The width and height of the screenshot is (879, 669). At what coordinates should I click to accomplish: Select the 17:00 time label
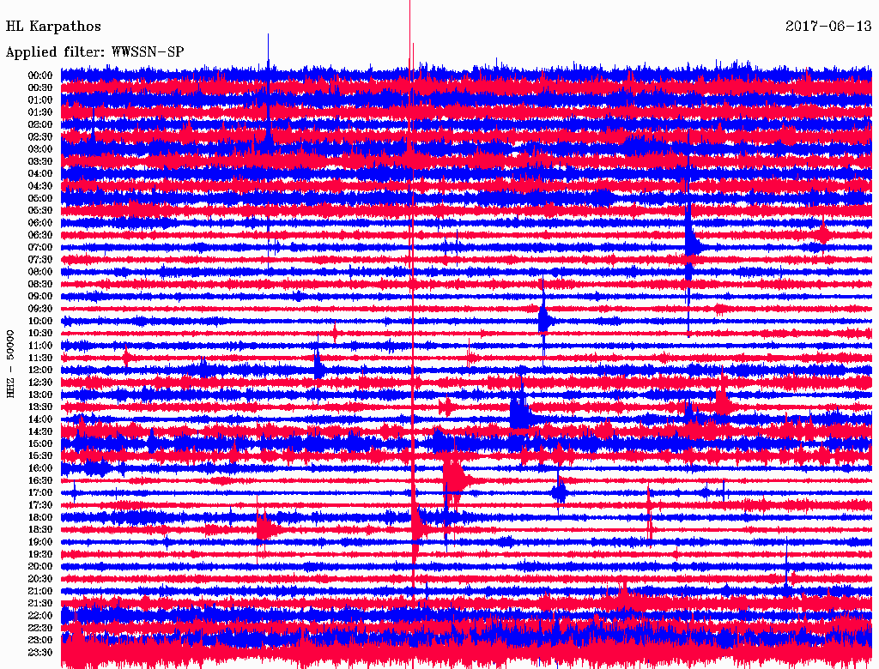point(40,493)
